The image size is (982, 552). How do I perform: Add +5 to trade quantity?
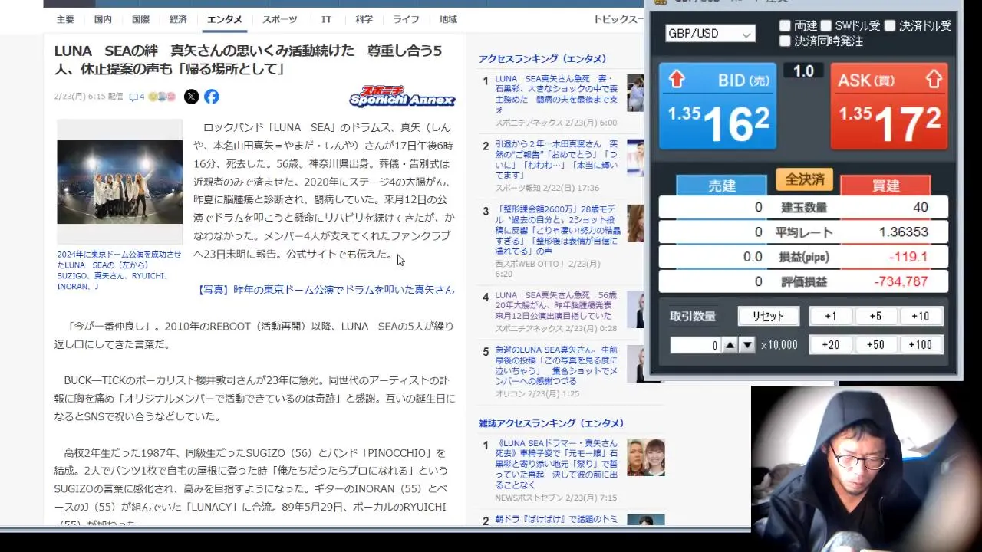coord(875,316)
